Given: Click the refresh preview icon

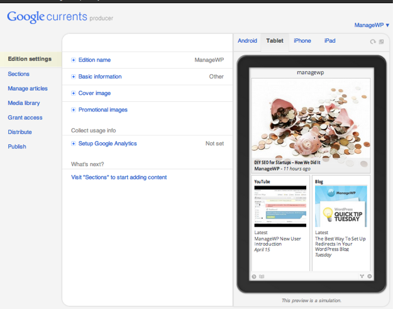Looking at the screenshot, I should [x=373, y=42].
